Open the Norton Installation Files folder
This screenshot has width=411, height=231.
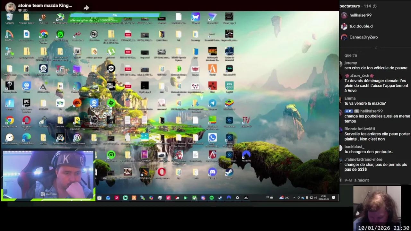pos(77,123)
